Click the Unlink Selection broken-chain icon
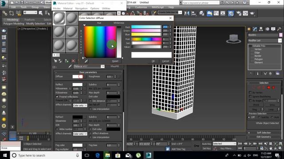This screenshot has height=159, width=284. pyautogui.click(x=12, y=13)
